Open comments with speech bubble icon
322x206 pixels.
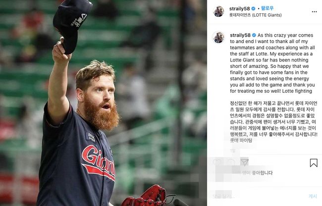[231, 162]
